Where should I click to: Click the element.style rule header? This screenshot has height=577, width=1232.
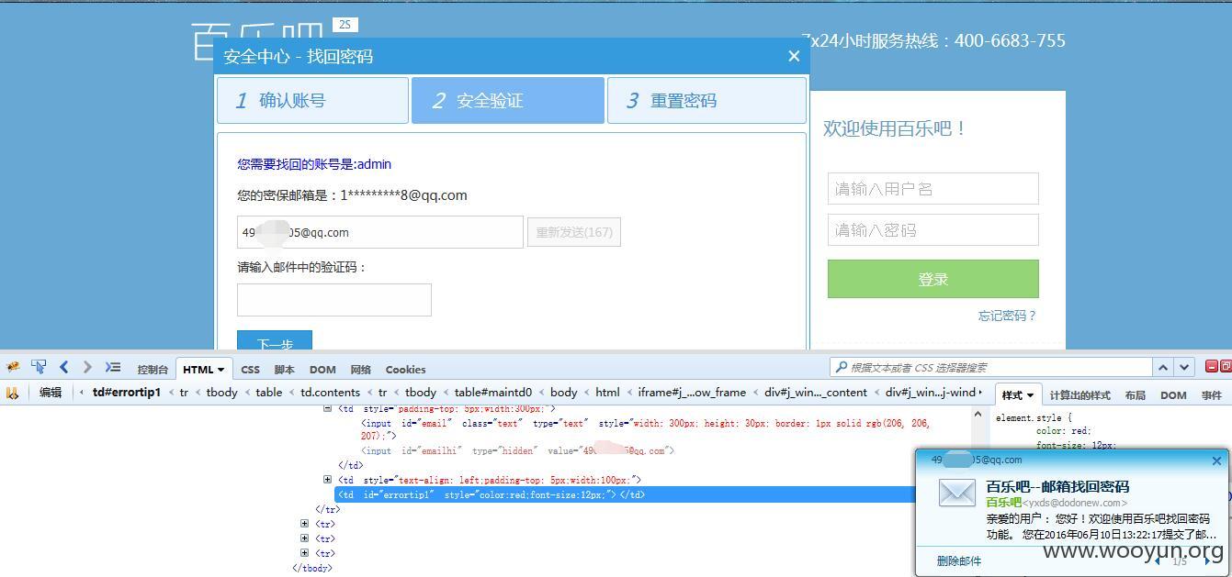[1034, 417]
